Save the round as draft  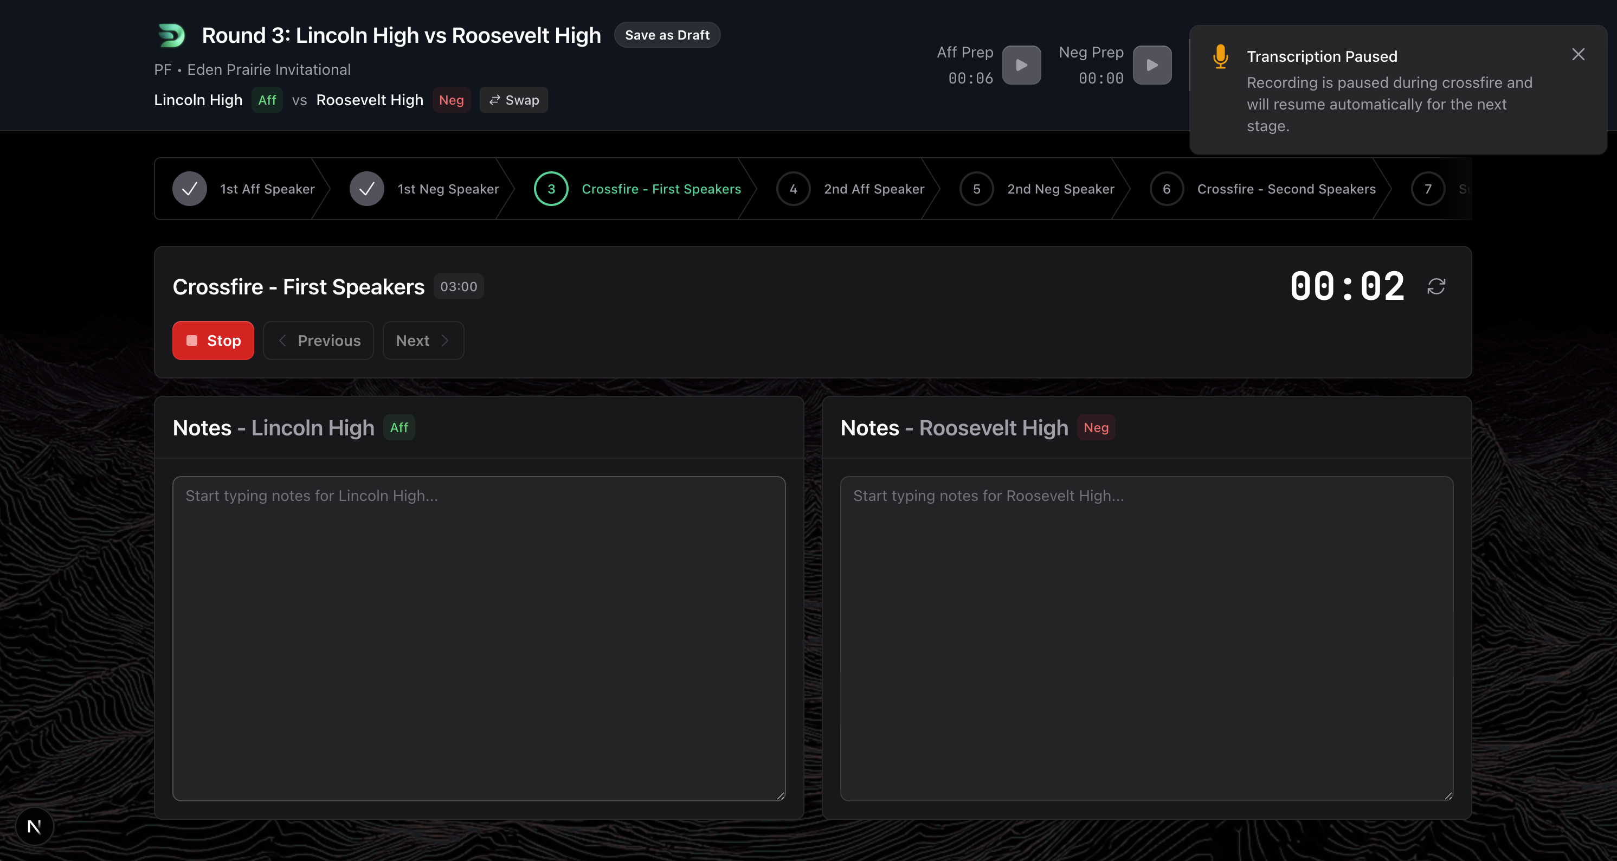667,35
